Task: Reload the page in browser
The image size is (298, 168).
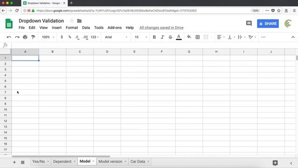Action: pos(17,11)
